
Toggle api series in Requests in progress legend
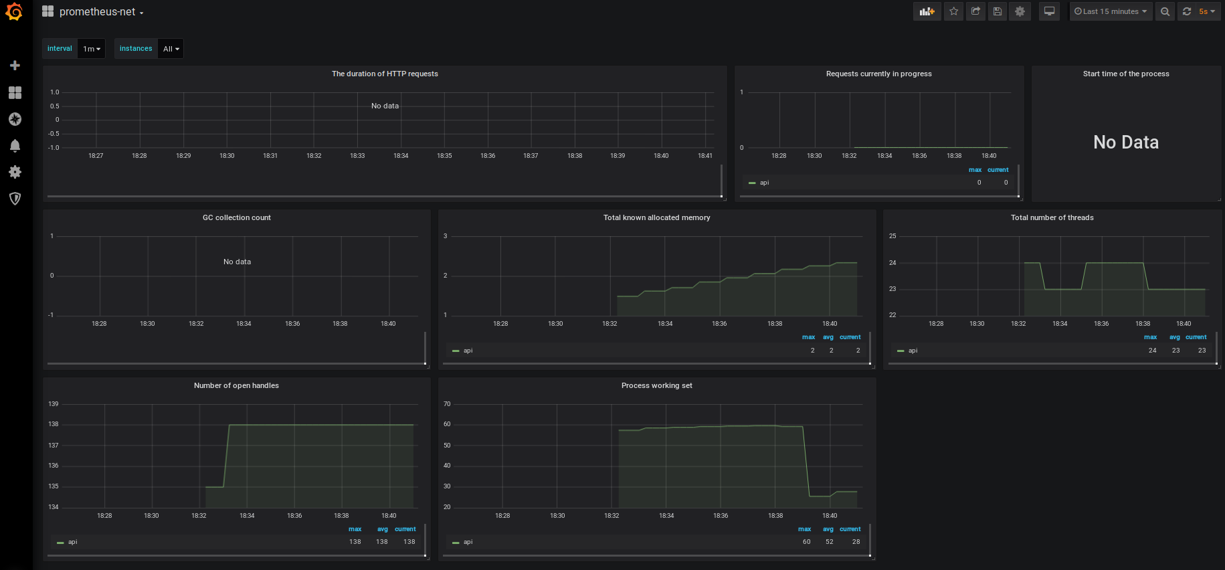point(764,183)
